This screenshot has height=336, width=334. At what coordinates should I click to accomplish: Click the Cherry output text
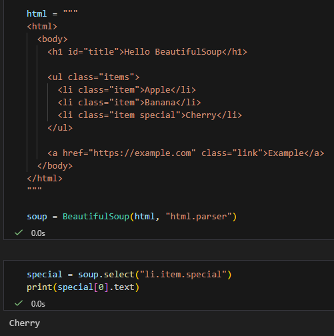pos(25,323)
